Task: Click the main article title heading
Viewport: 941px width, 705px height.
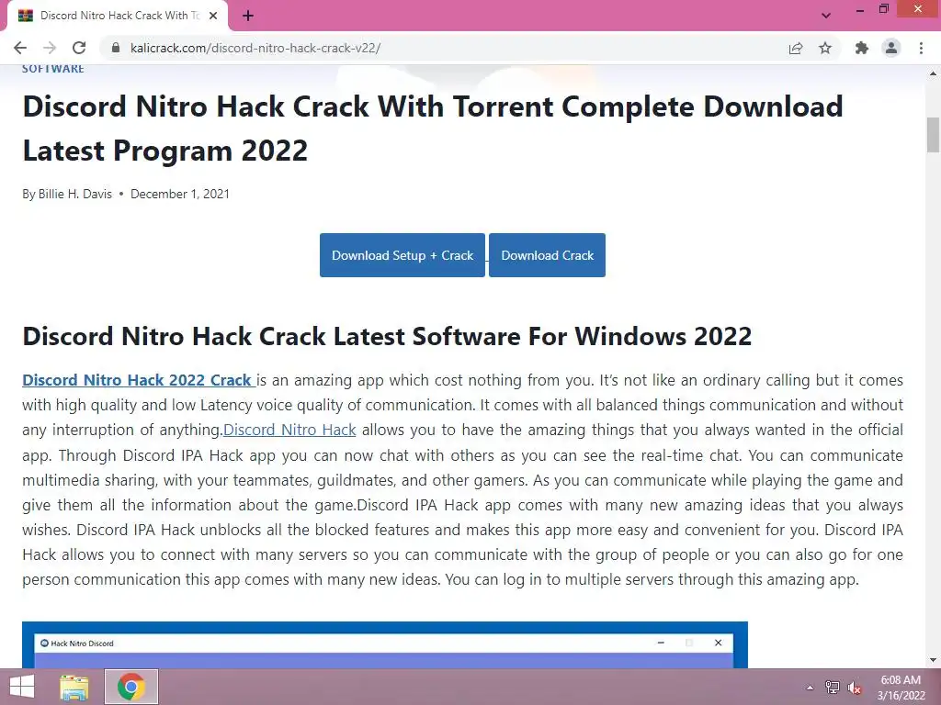Action: (432, 129)
